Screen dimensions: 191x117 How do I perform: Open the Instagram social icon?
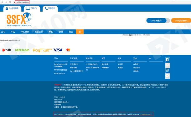(x=167, y=70)
